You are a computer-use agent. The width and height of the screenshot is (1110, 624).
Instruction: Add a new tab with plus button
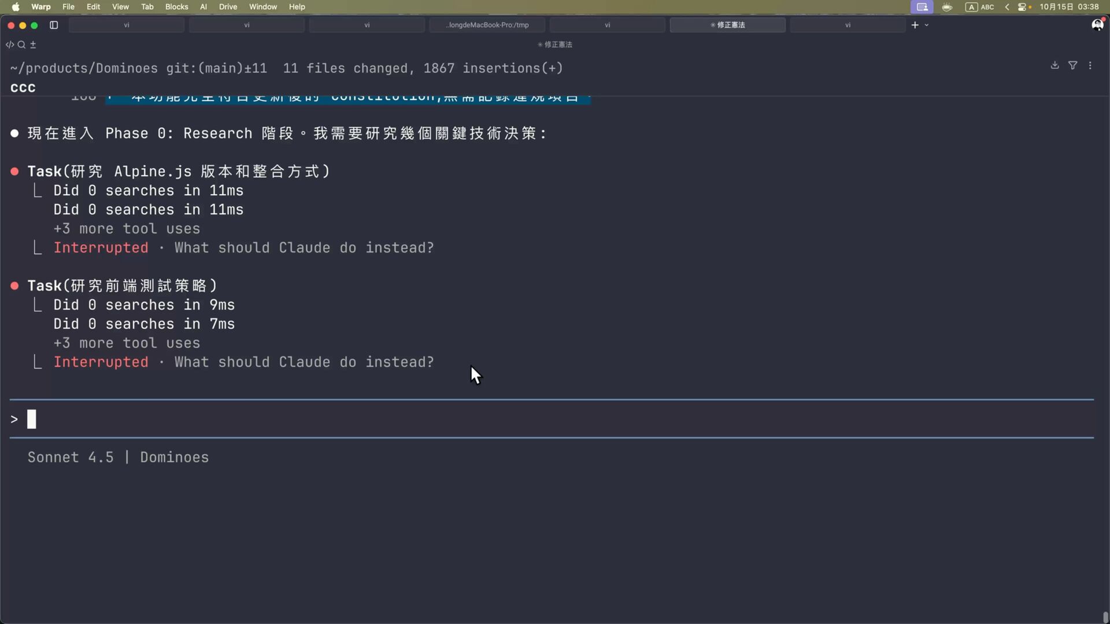tap(915, 25)
